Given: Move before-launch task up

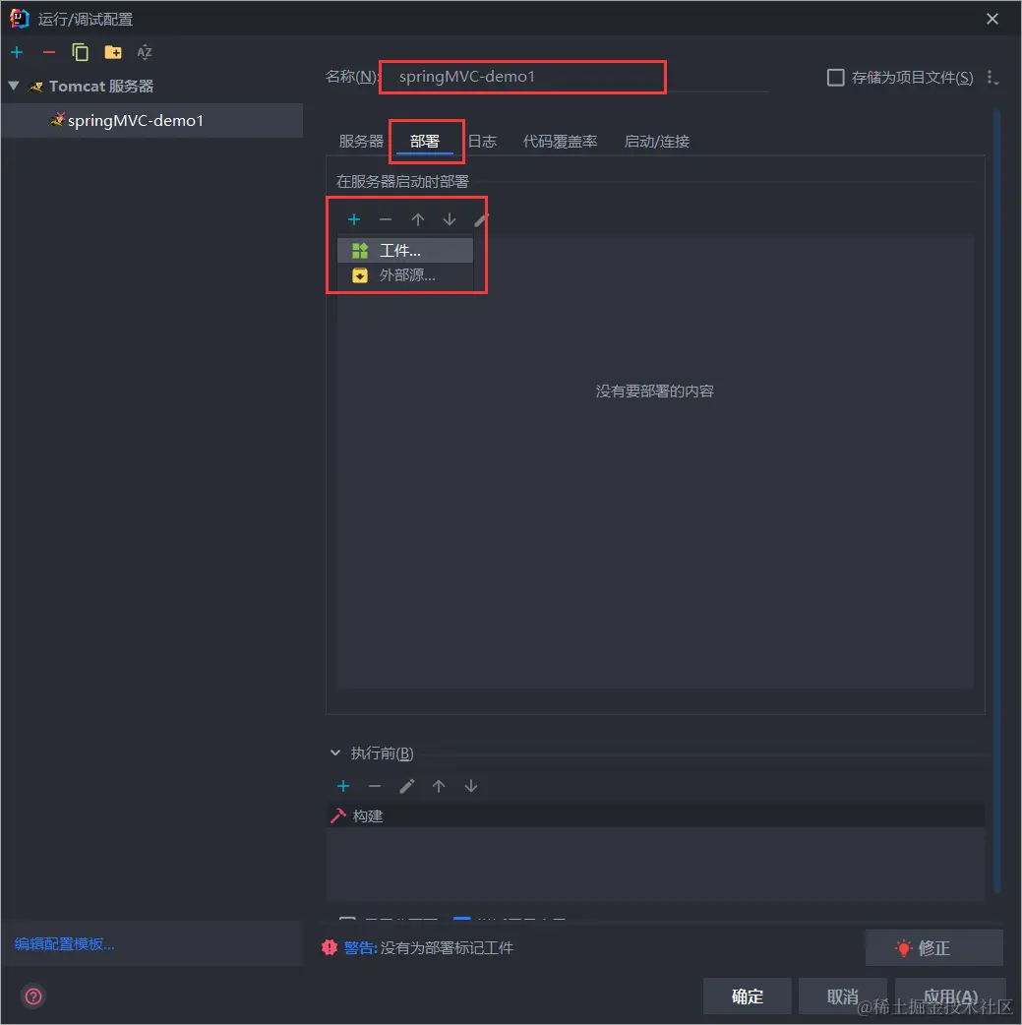Looking at the screenshot, I should (x=439, y=786).
